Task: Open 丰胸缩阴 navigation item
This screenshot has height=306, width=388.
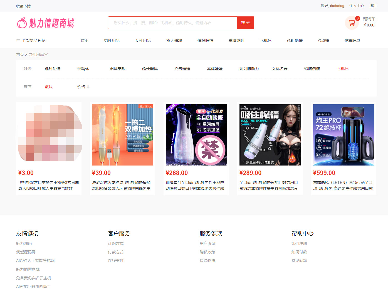Action: click(x=236, y=41)
